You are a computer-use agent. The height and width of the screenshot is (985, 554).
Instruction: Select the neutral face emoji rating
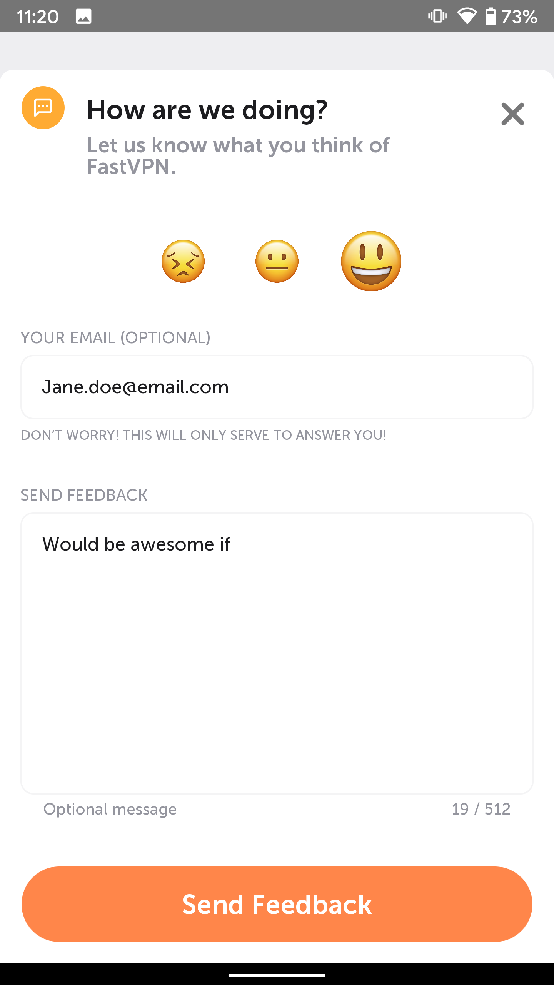277,261
